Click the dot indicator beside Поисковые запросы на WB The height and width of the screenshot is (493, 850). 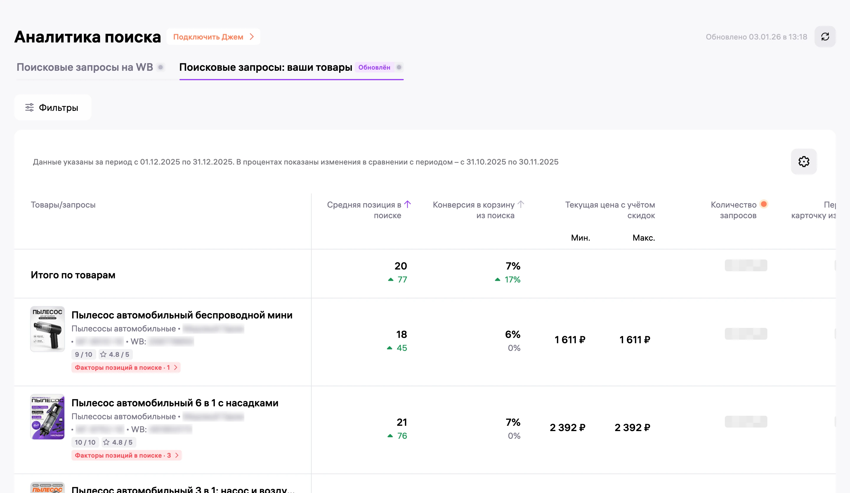[x=161, y=67]
